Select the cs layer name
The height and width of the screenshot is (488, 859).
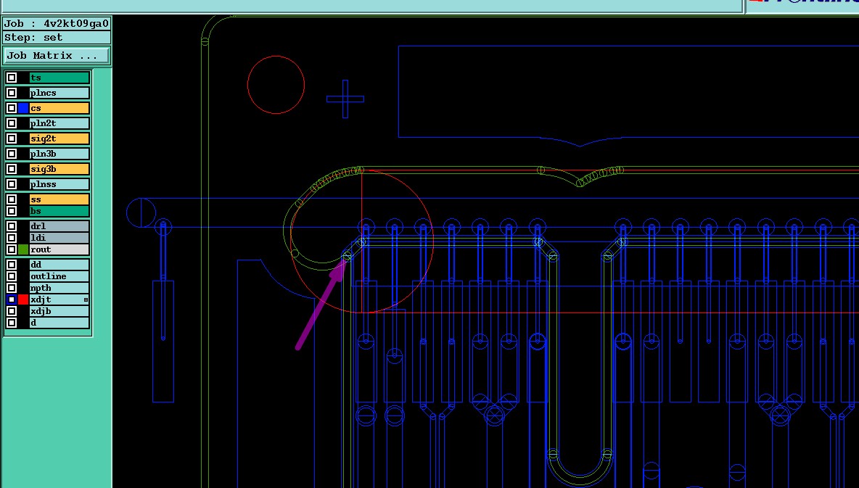pyautogui.click(x=59, y=109)
